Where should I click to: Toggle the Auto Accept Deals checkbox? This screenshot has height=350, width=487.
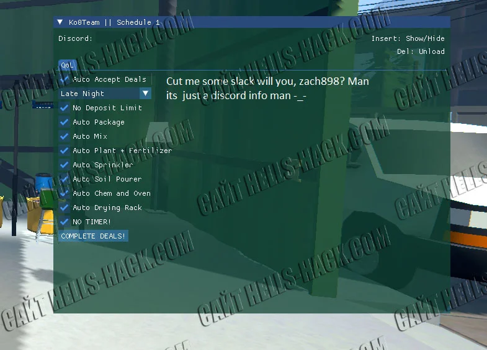64,79
